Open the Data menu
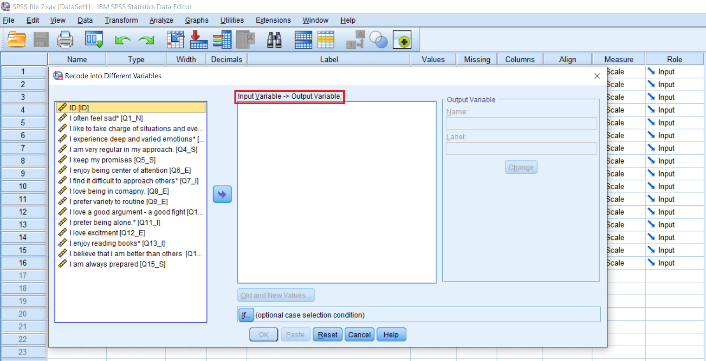The image size is (706, 361). 85,20
